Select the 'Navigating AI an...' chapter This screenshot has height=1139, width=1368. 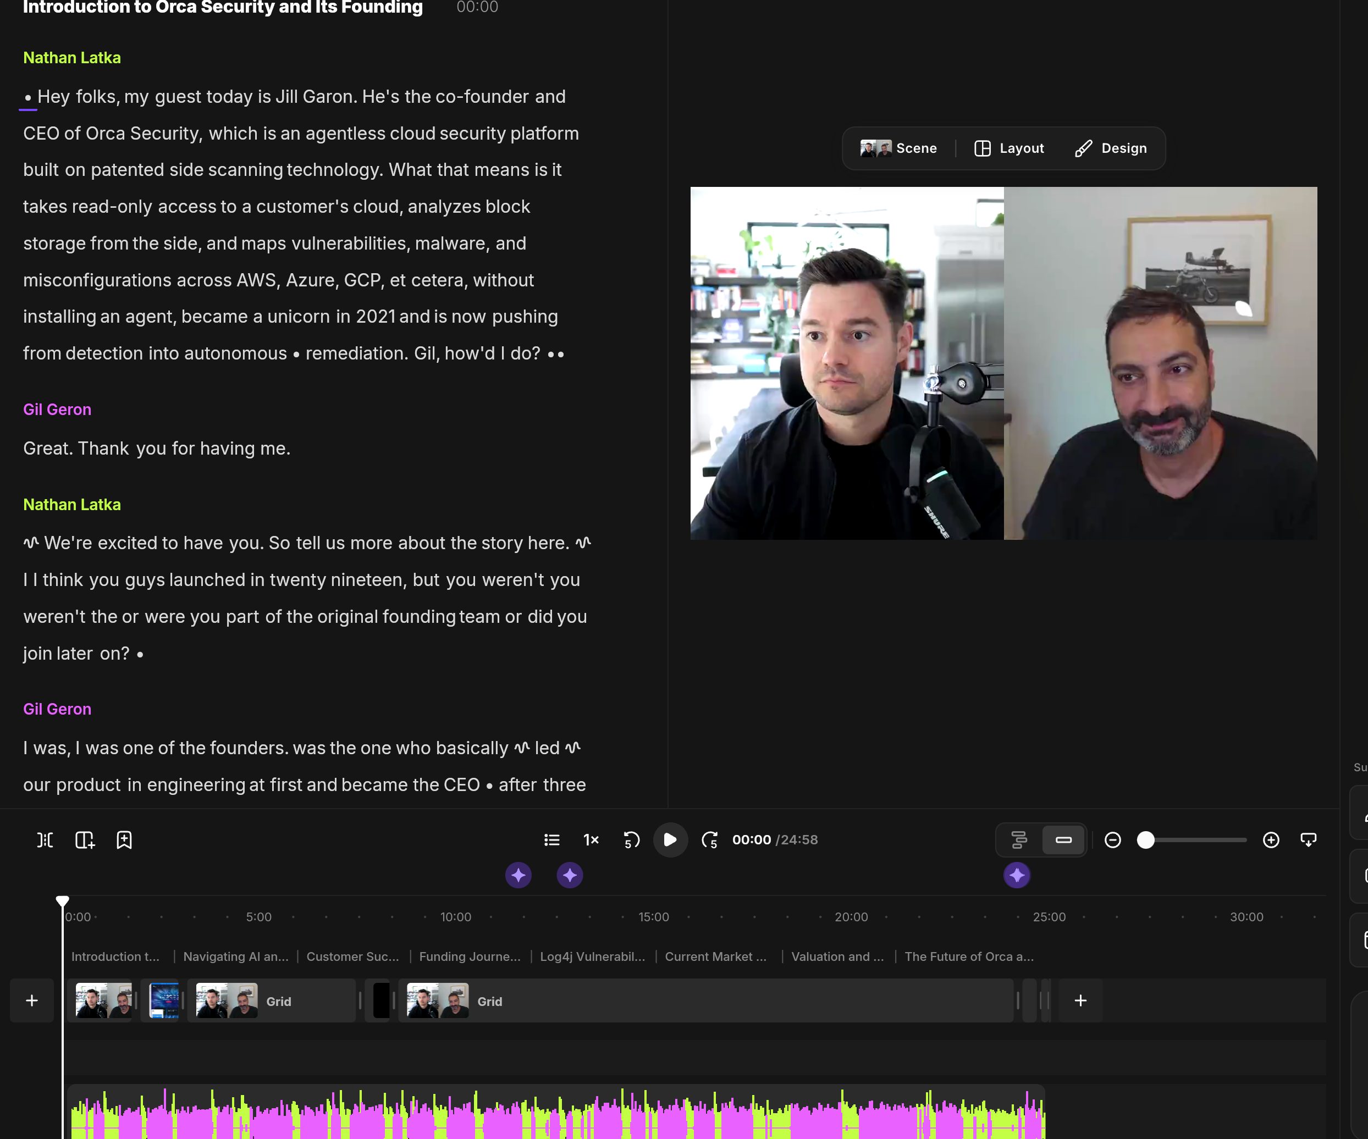tap(236, 956)
